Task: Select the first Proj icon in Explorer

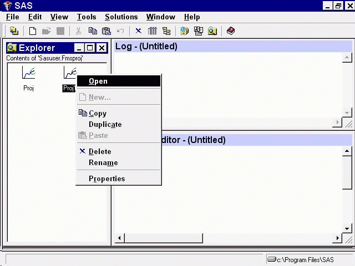Action: click(28, 74)
